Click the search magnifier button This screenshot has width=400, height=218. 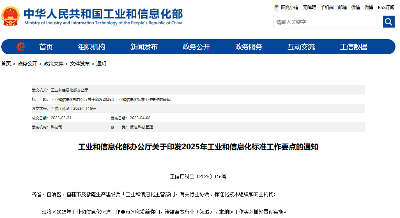coord(389,22)
